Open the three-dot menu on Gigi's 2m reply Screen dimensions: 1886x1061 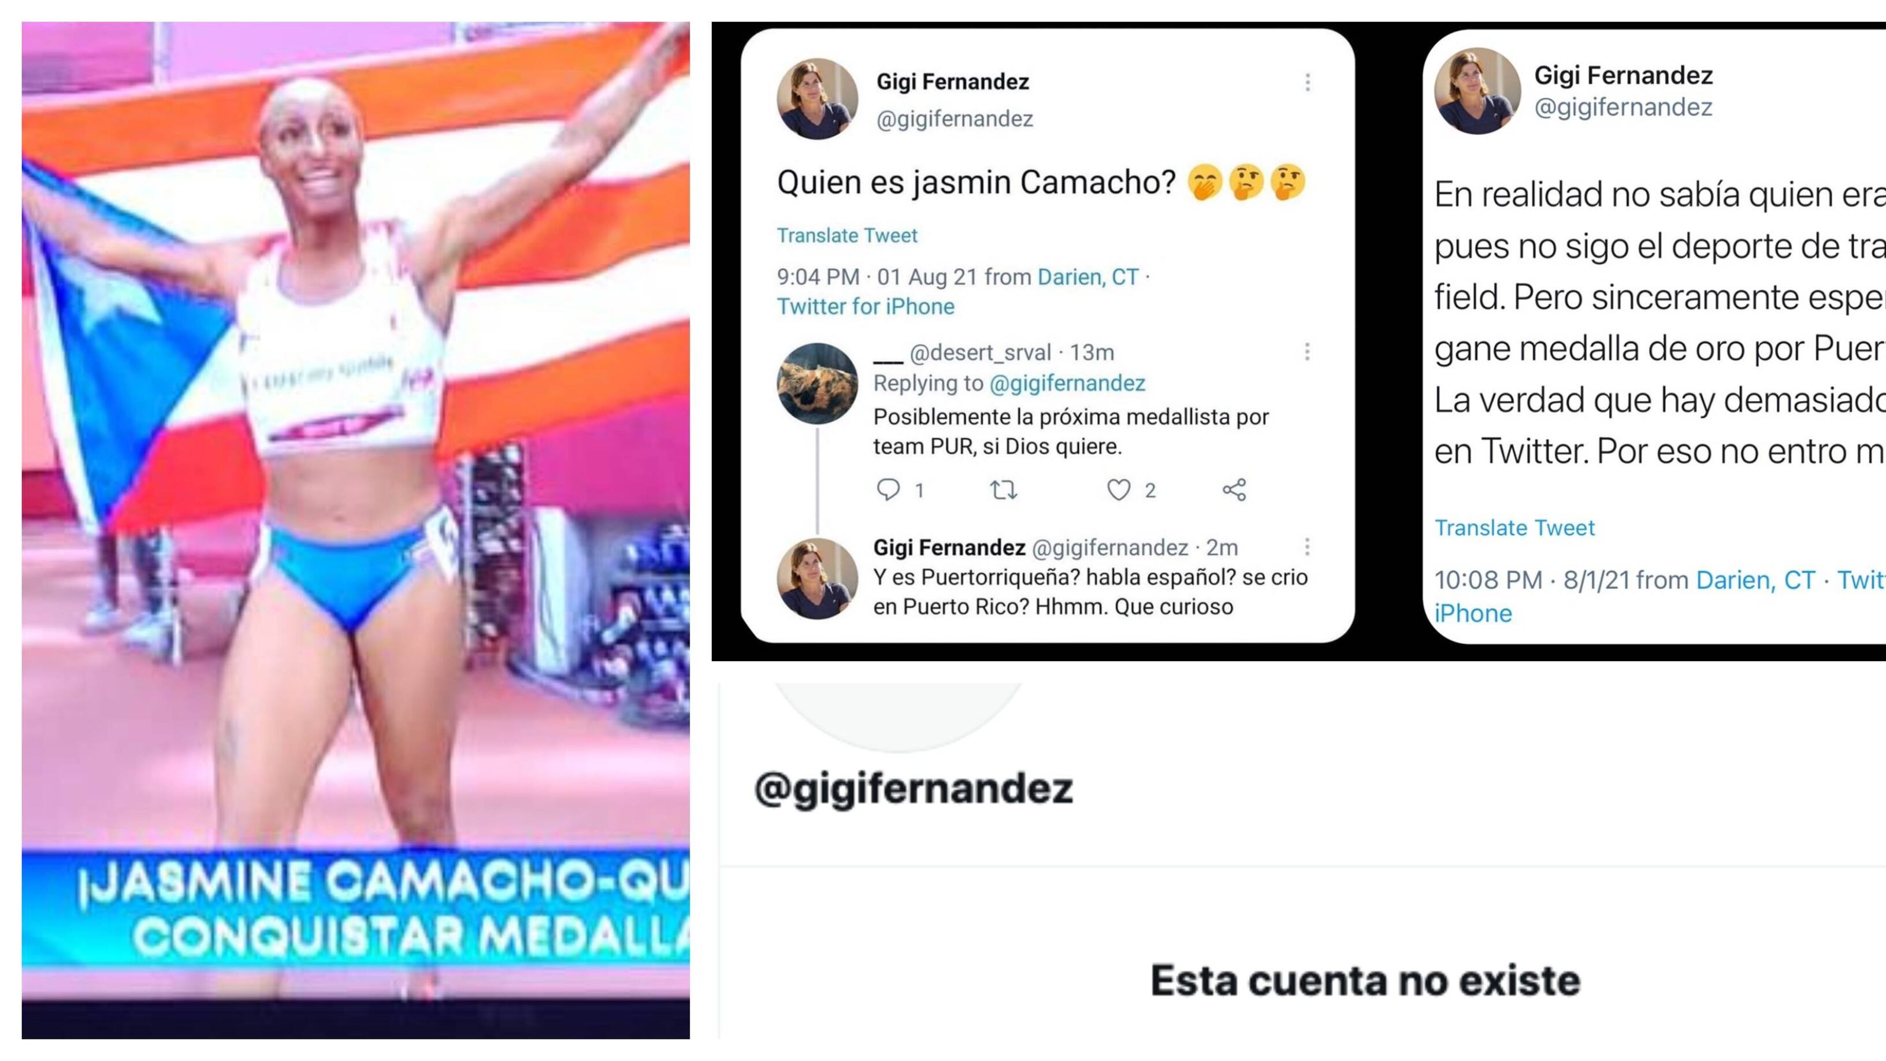point(1307,547)
